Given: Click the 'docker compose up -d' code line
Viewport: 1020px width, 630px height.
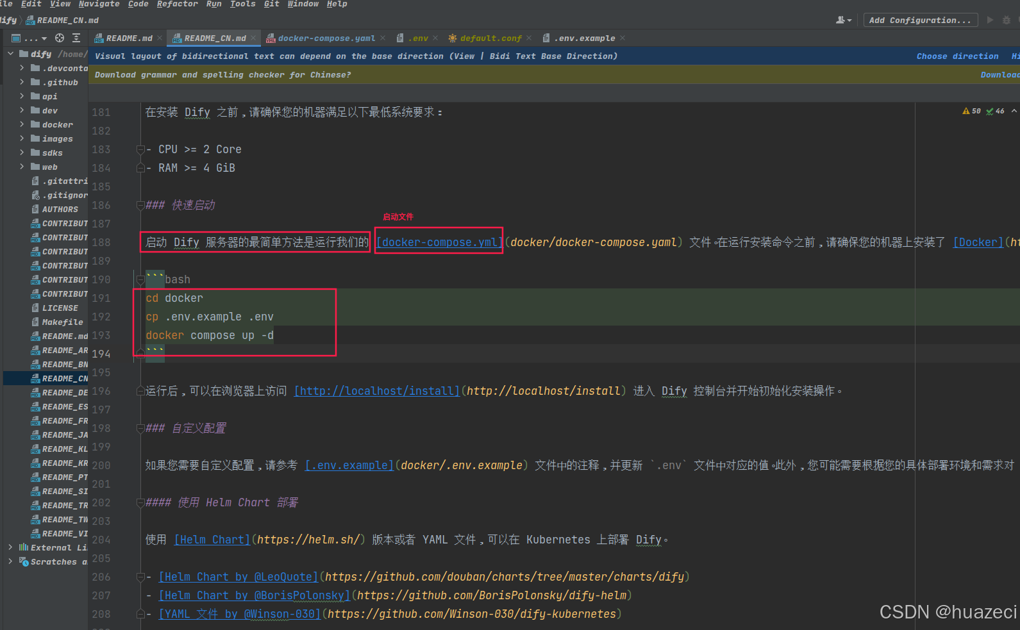Looking at the screenshot, I should (x=210, y=335).
